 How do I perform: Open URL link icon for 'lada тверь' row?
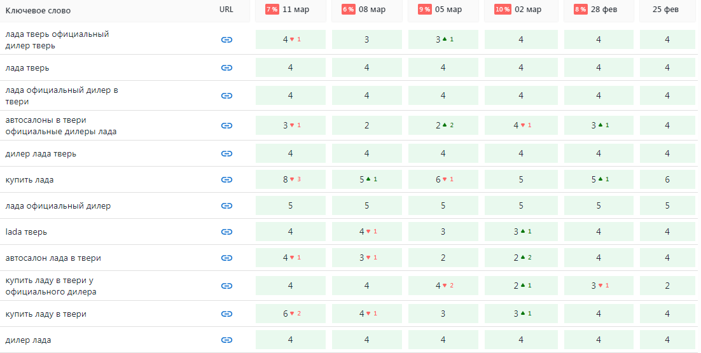pos(226,232)
